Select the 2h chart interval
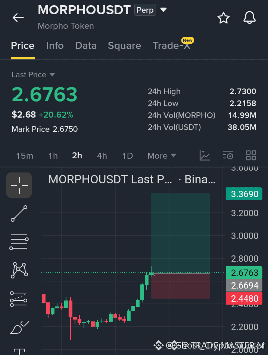 [x=77, y=156]
